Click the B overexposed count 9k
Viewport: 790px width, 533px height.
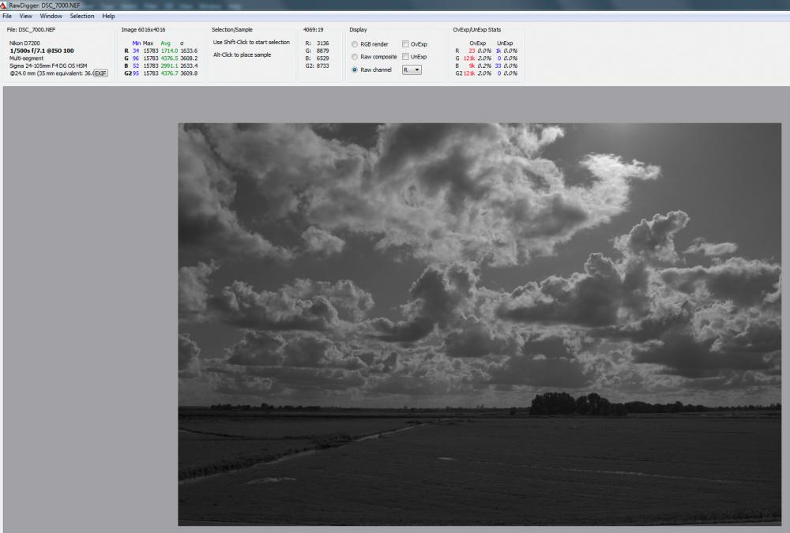click(472, 66)
